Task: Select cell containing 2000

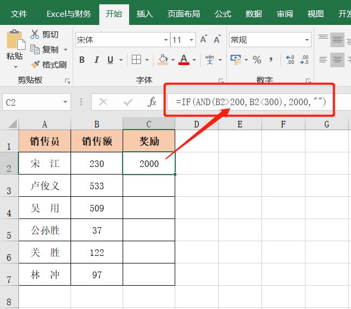Action: [149, 163]
